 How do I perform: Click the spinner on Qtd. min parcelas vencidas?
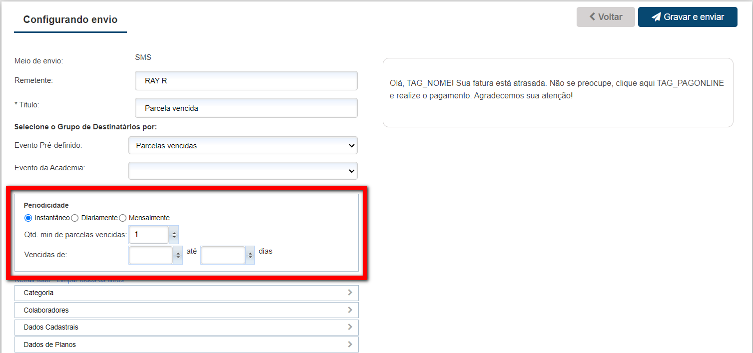pos(174,235)
